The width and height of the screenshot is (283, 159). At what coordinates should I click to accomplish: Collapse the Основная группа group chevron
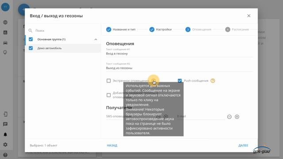pyautogui.click(x=96, y=39)
